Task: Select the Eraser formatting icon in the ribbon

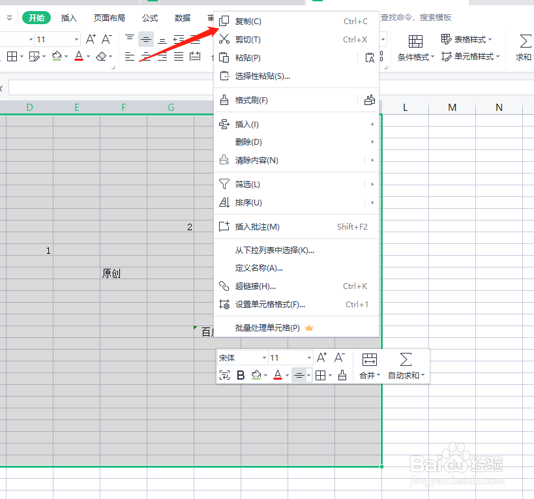Action: (x=101, y=56)
